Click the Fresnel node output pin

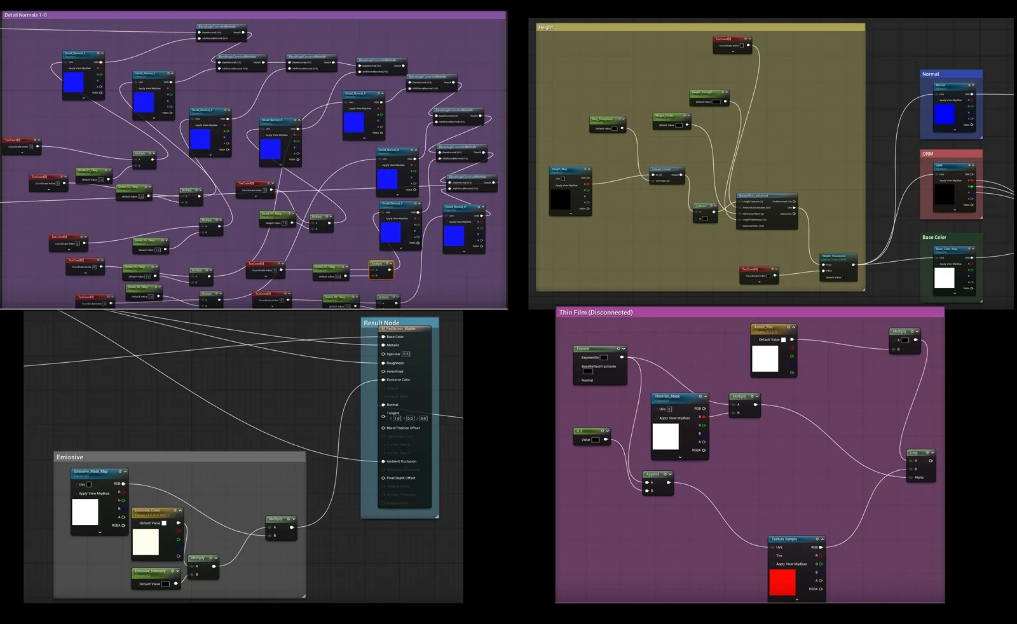622,357
